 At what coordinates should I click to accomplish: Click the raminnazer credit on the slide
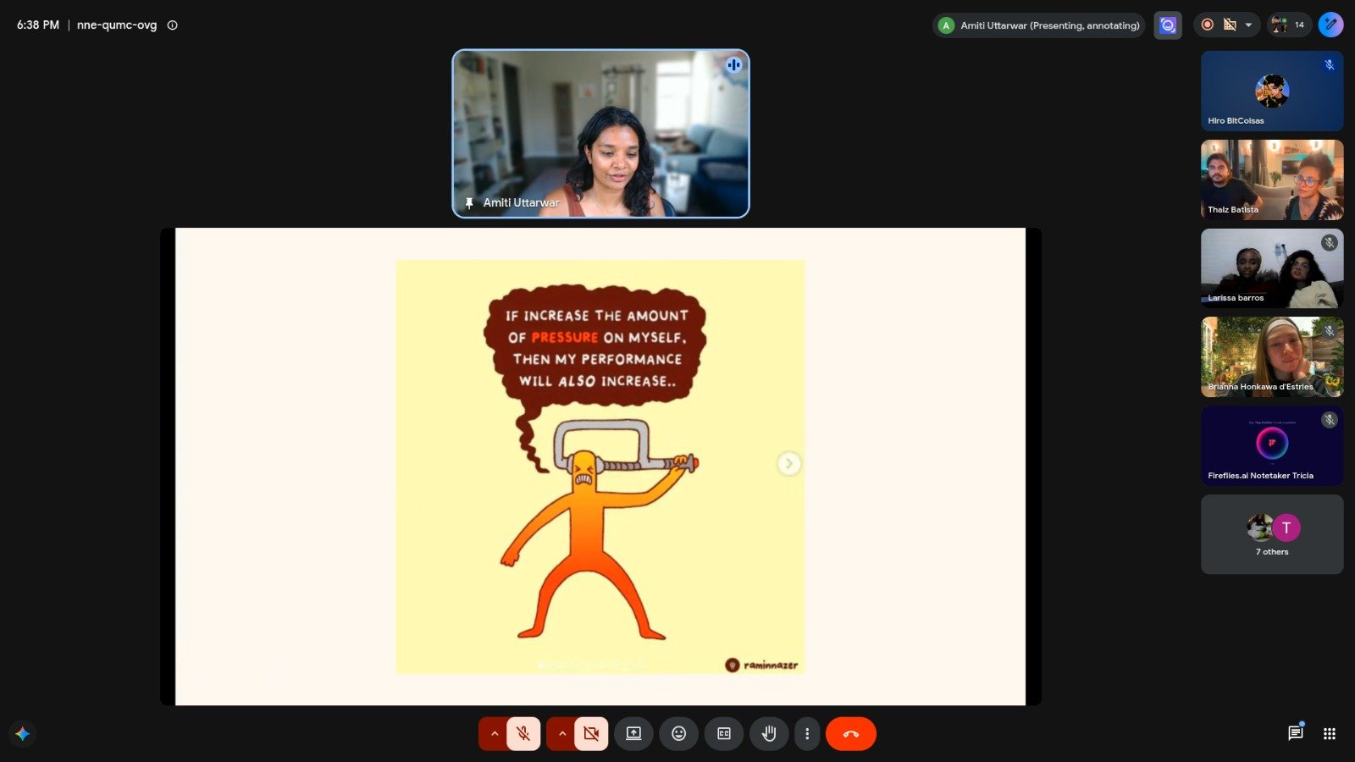tap(762, 665)
